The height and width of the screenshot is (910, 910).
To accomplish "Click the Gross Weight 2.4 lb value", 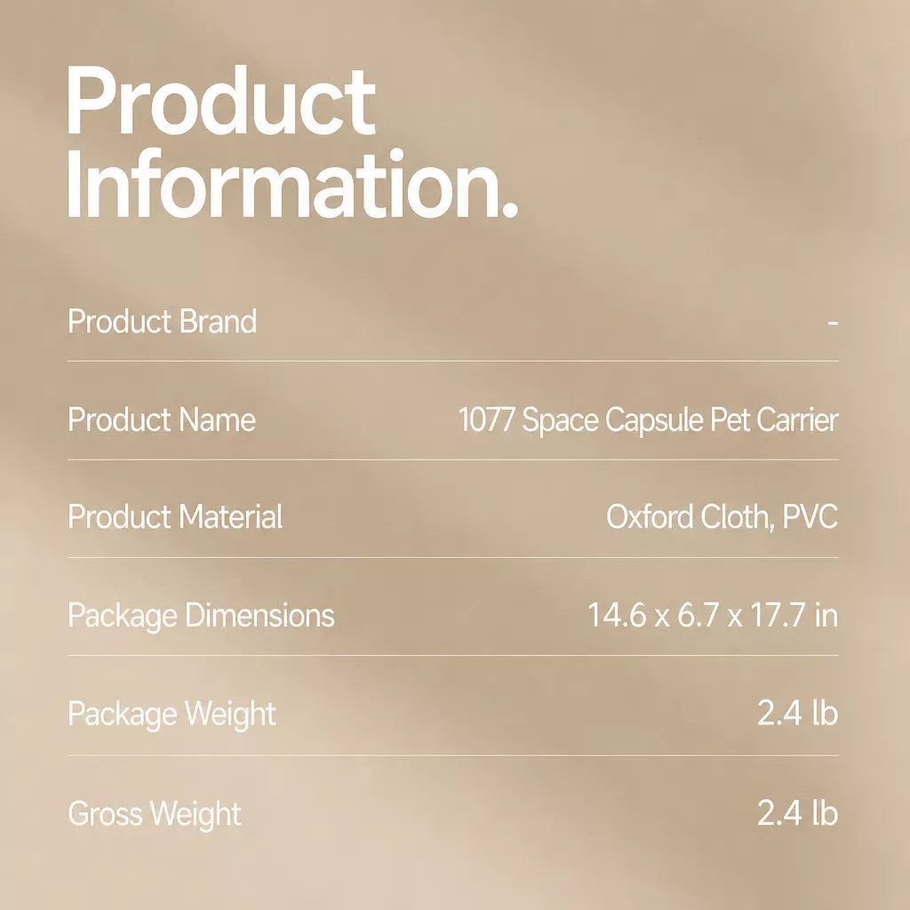I will 798,812.
